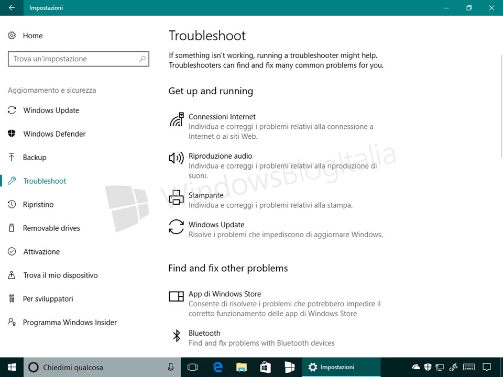This screenshot has height=377, width=503.
Task: Click the Windows Defender tray shield icon
Action: [428, 367]
